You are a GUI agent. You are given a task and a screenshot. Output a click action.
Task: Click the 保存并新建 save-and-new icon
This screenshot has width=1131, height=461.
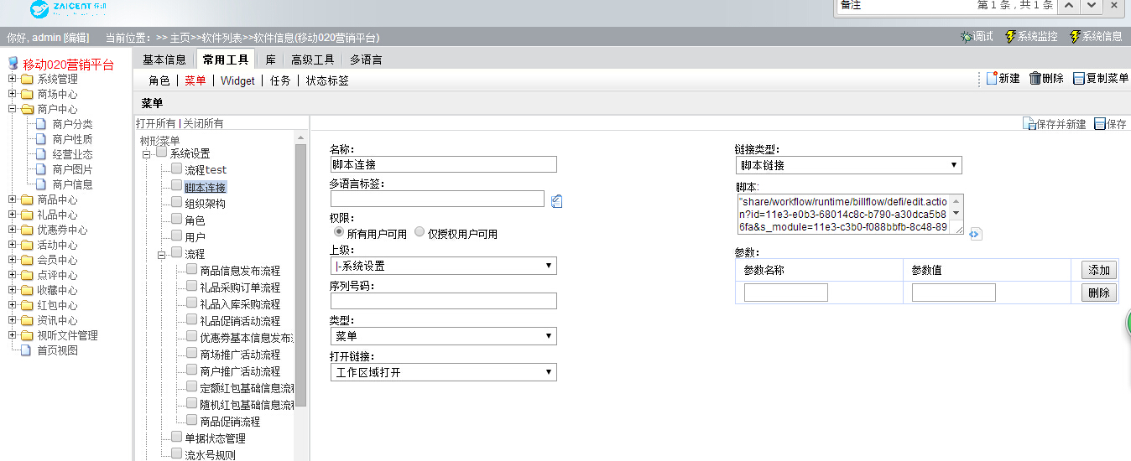pos(1029,124)
